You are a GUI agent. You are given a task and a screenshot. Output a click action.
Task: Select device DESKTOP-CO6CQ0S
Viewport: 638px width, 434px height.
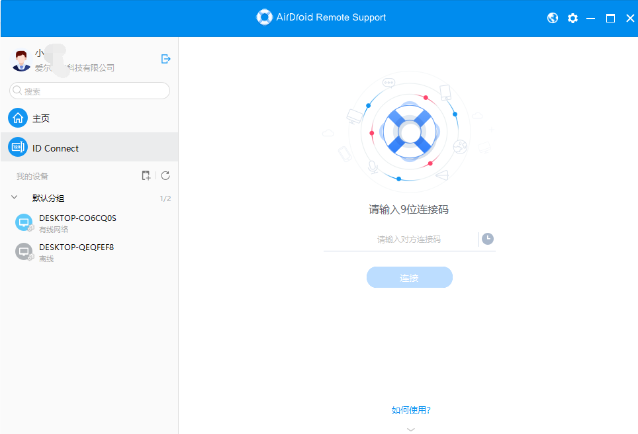point(89,224)
